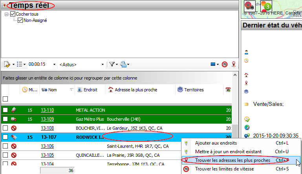Open the <Astus> dropdown list

click(x=102, y=64)
